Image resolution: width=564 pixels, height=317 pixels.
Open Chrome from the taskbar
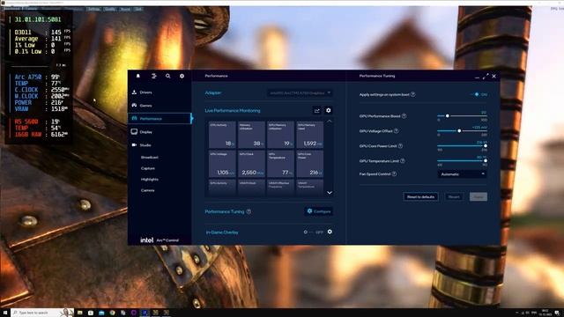coord(112,313)
